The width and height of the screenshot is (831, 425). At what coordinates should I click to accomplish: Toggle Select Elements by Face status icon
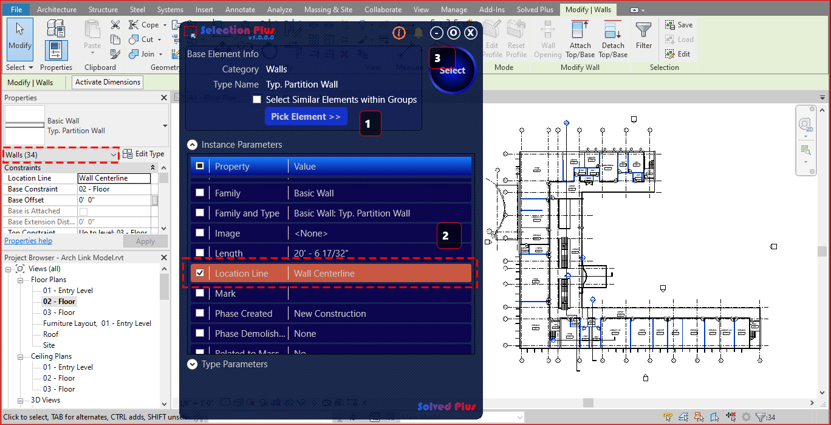[715, 417]
